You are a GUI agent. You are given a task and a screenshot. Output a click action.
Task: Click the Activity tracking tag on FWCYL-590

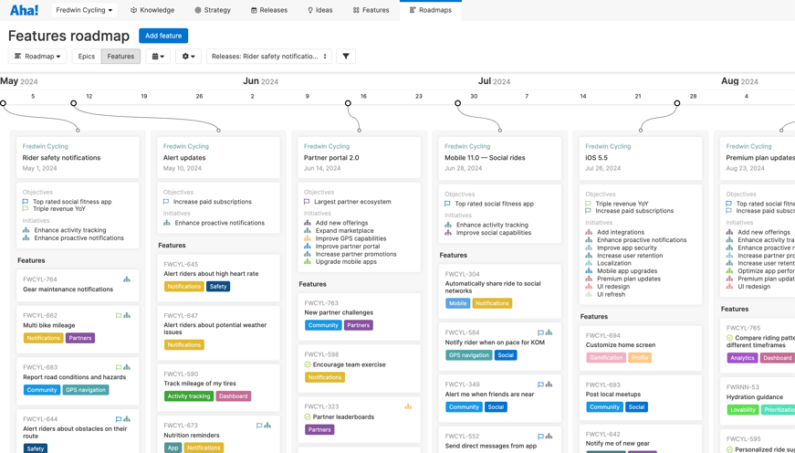(189, 396)
